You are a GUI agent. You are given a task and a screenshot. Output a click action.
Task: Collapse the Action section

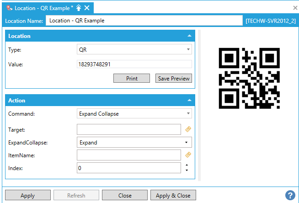(x=189, y=100)
